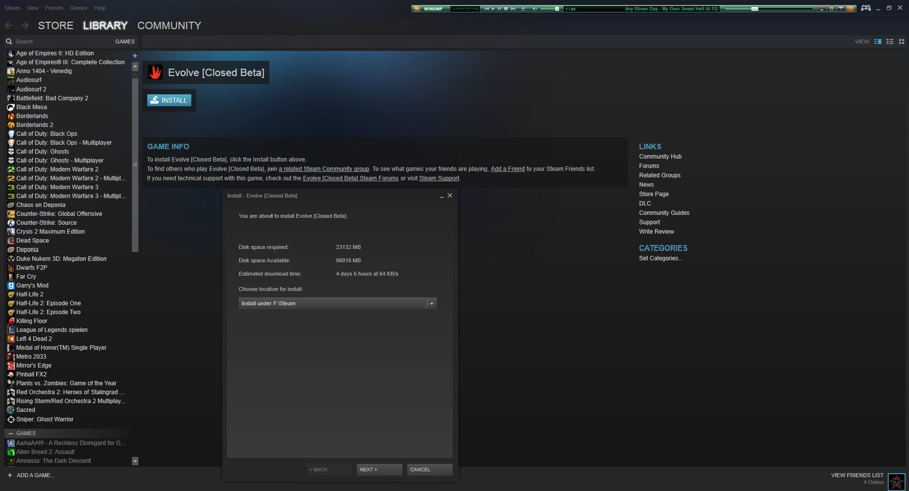
Task: Click game list scrollbar down arrow
Action: coord(135,461)
